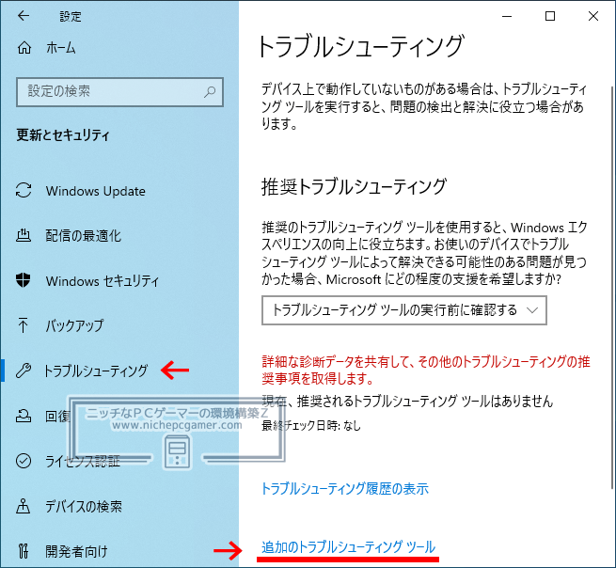Click the デバイスの検索 locator icon
The height and width of the screenshot is (568, 616).
(x=23, y=506)
